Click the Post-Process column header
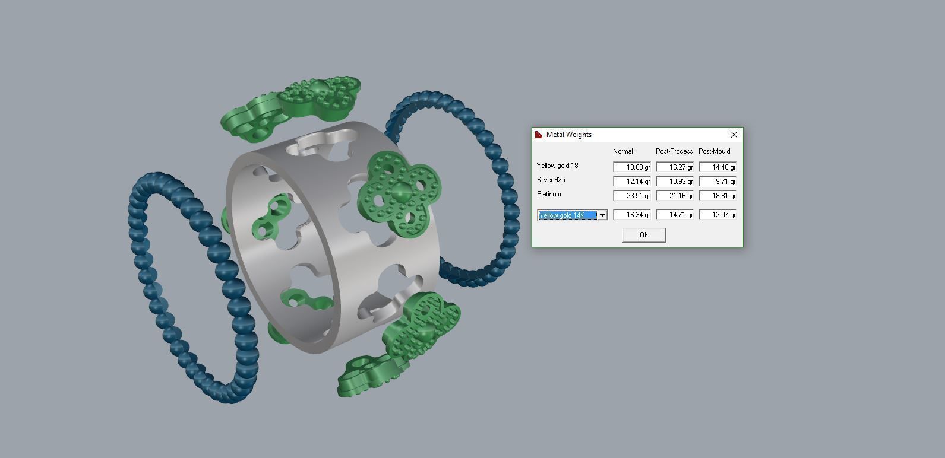The height and width of the screenshot is (458, 945). click(x=674, y=151)
